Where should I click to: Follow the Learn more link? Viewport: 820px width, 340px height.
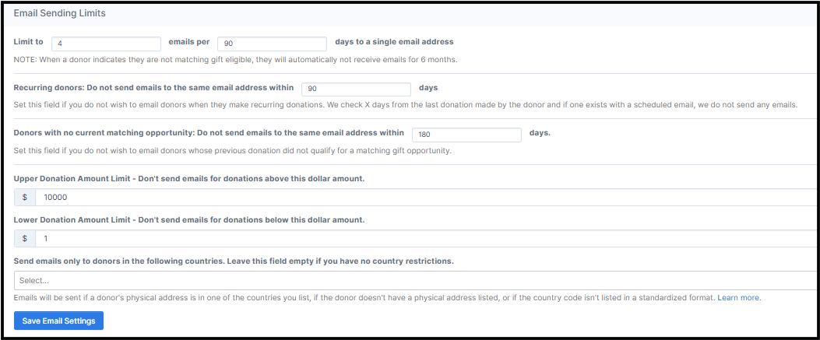click(x=739, y=298)
